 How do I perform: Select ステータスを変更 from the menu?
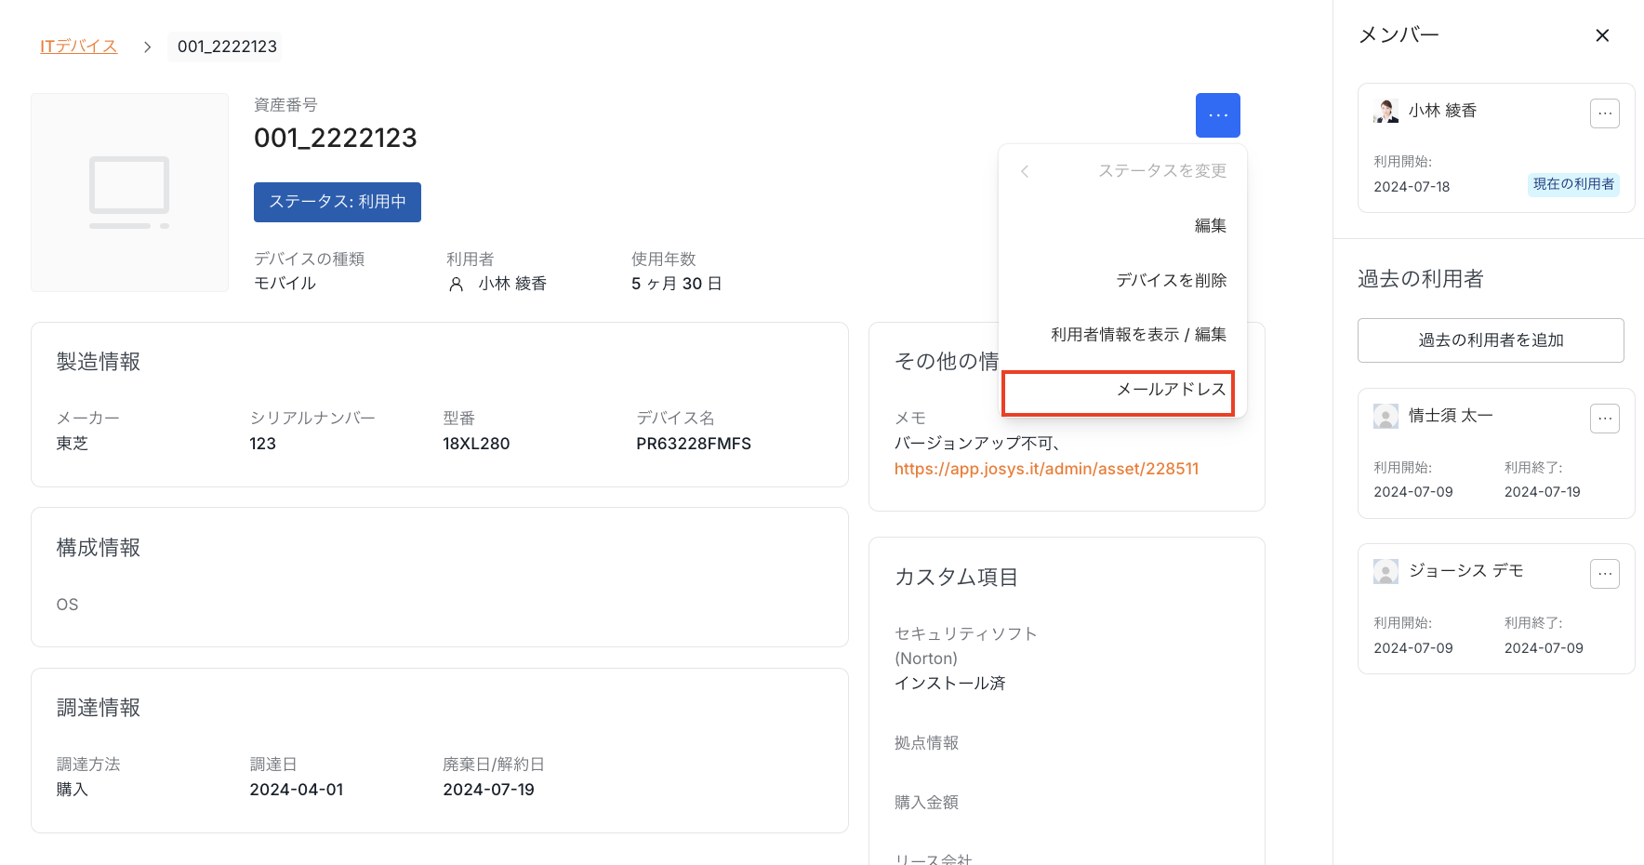[1161, 171]
